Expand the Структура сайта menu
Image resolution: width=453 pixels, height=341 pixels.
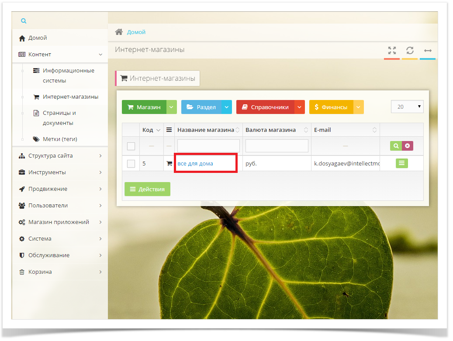click(60, 156)
